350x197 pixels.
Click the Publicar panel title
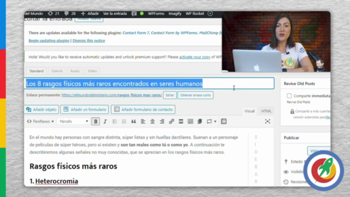291,138
